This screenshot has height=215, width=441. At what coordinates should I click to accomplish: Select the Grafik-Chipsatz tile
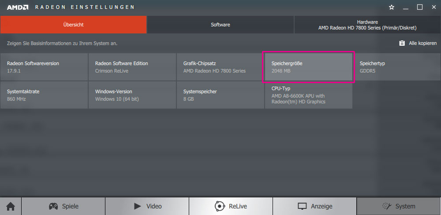[x=220, y=67]
